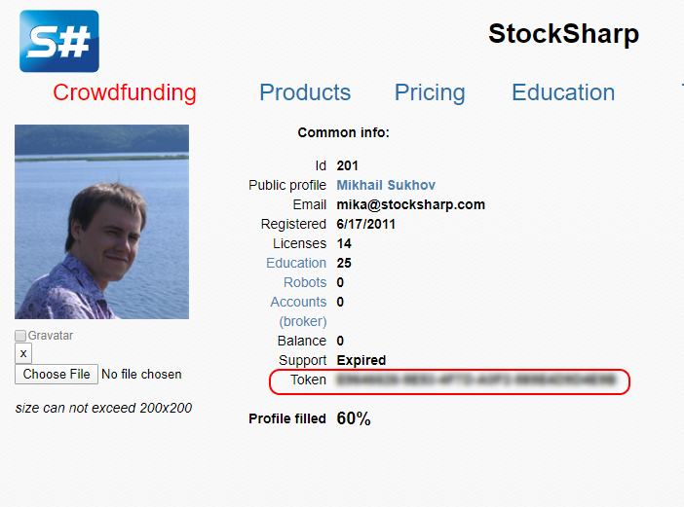
Task: Open the Mikhail Sukhov public profile link
Action: 386,185
